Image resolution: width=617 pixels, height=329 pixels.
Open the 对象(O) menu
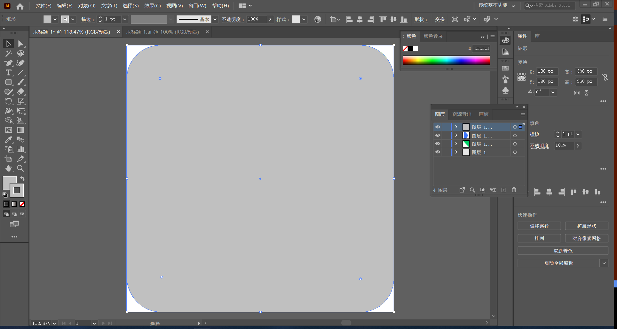(x=87, y=6)
